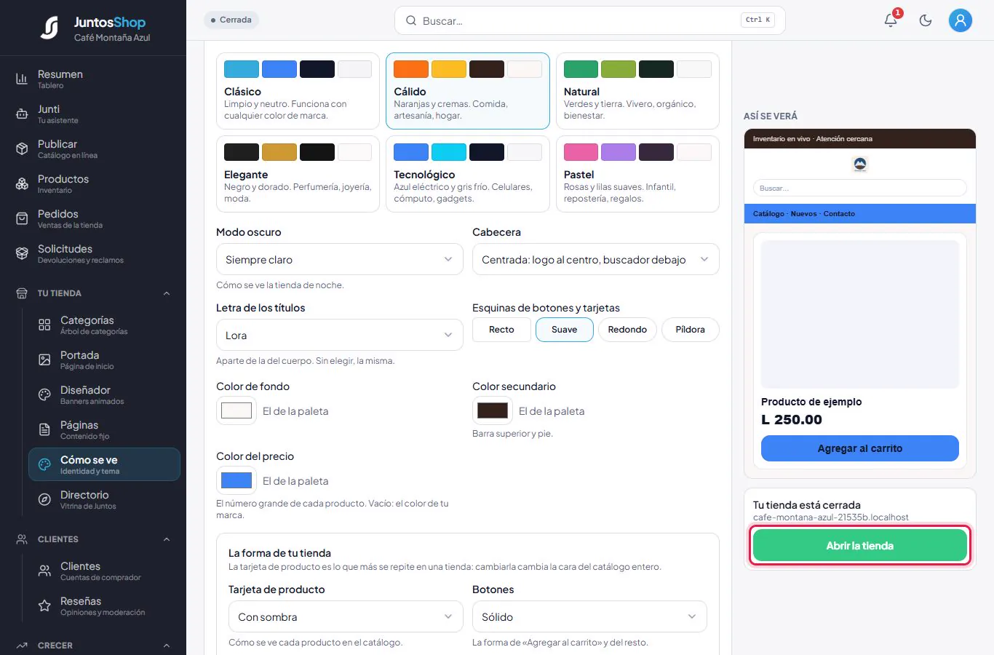Click the Pedidos bag icon
The height and width of the screenshot is (655, 994).
pyautogui.click(x=22, y=218)
